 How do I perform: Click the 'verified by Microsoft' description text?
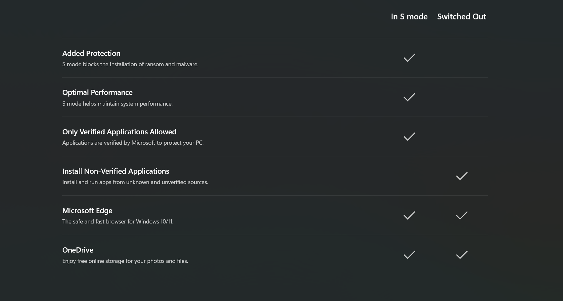point(133,143)
